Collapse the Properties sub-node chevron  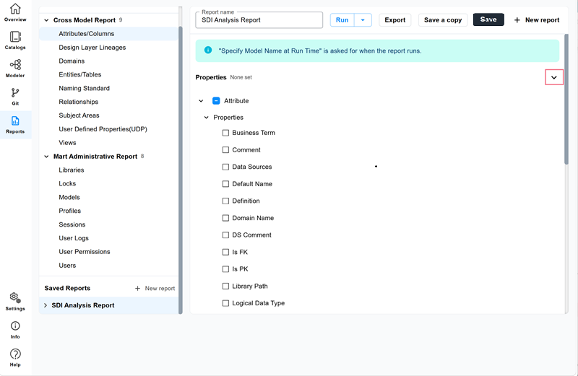(207, 118)
